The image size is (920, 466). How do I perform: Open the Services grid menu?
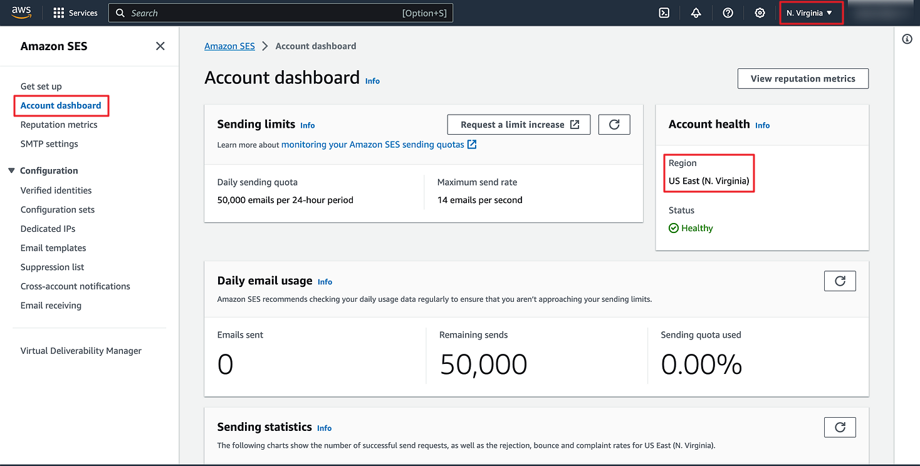coord(75,13)
